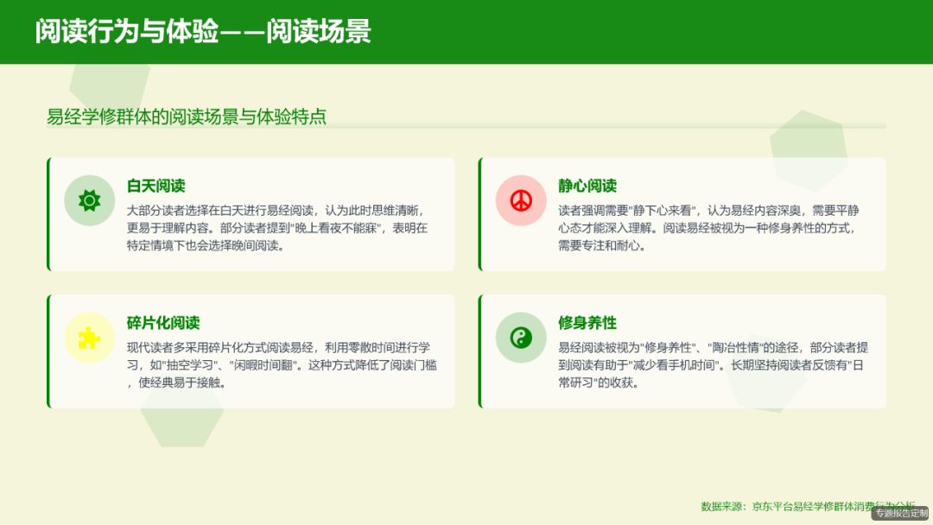Click the pale yellow circle around the puzzle icon
This screenshot has height=525, width=933.
click(90, 338)
